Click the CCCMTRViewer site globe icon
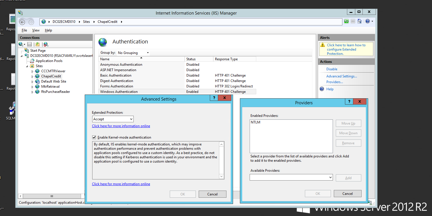This screenshot has width=432, height=216. click(38, 71)
